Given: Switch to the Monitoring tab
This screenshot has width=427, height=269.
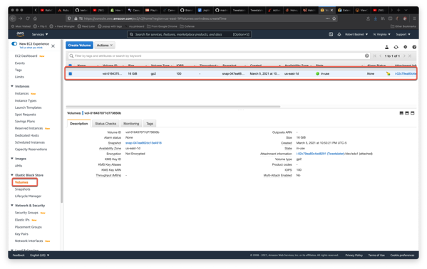Looking at the screenshot, I should point(131,124).
